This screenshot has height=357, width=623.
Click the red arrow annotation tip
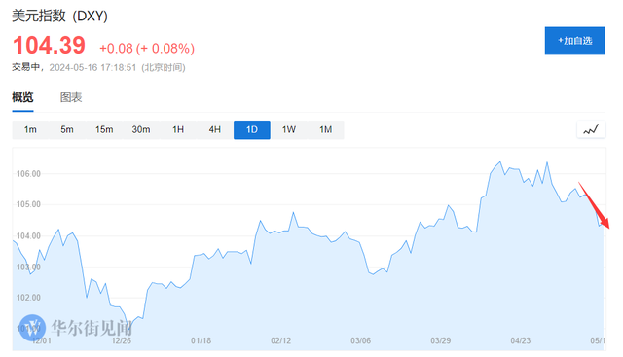(607, 227)
